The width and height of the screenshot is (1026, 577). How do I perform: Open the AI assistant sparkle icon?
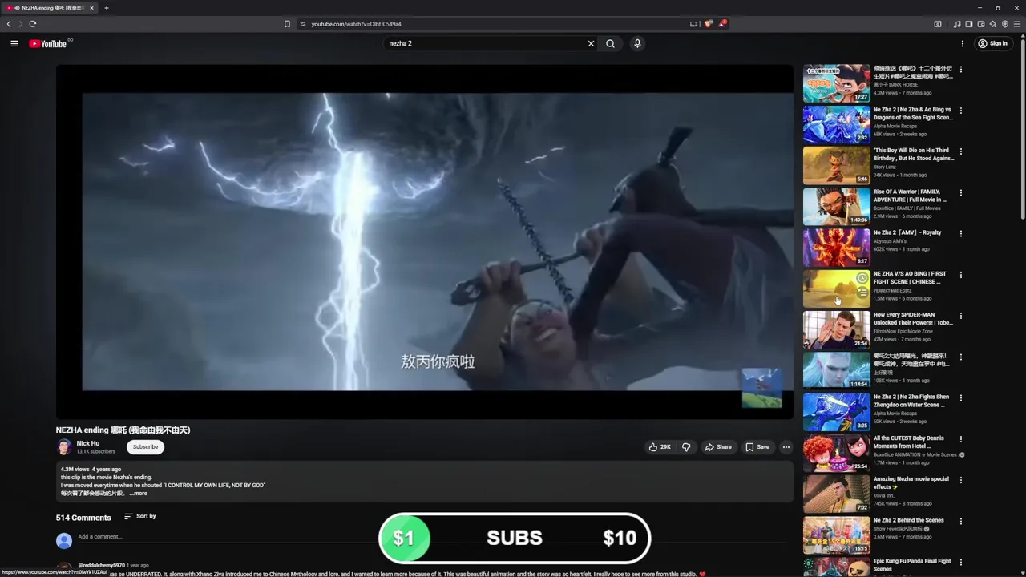993,24
